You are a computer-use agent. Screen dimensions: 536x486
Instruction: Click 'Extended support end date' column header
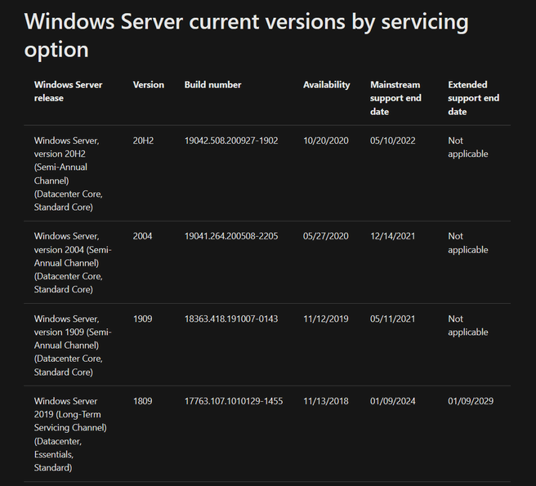point(473,98)
